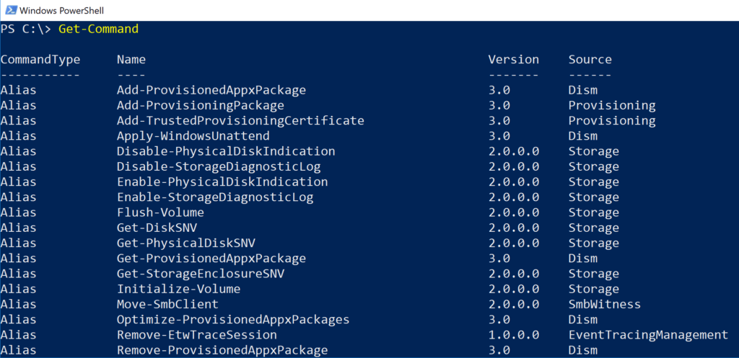Click the EventTracingManagement source text
The image size is (739, 358).
coord(648,335)
